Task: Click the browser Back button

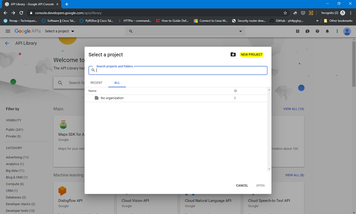Action: click(6, 13)
